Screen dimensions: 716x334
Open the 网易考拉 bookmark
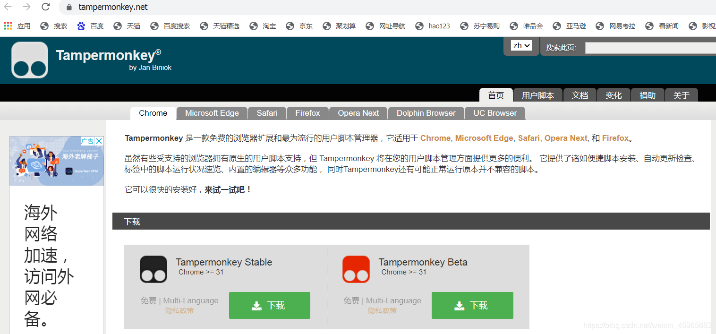click(616, 26)
